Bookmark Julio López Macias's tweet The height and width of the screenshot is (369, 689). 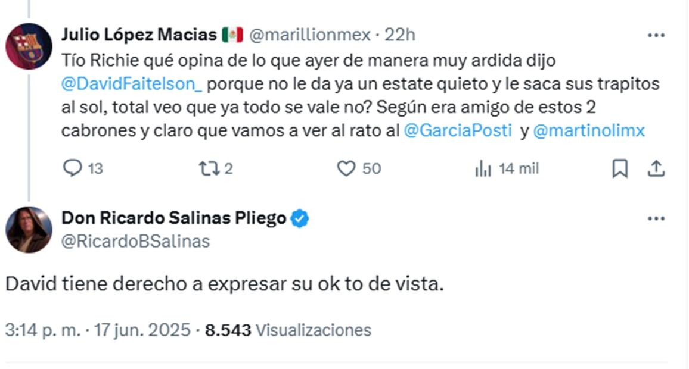[620, 170]
